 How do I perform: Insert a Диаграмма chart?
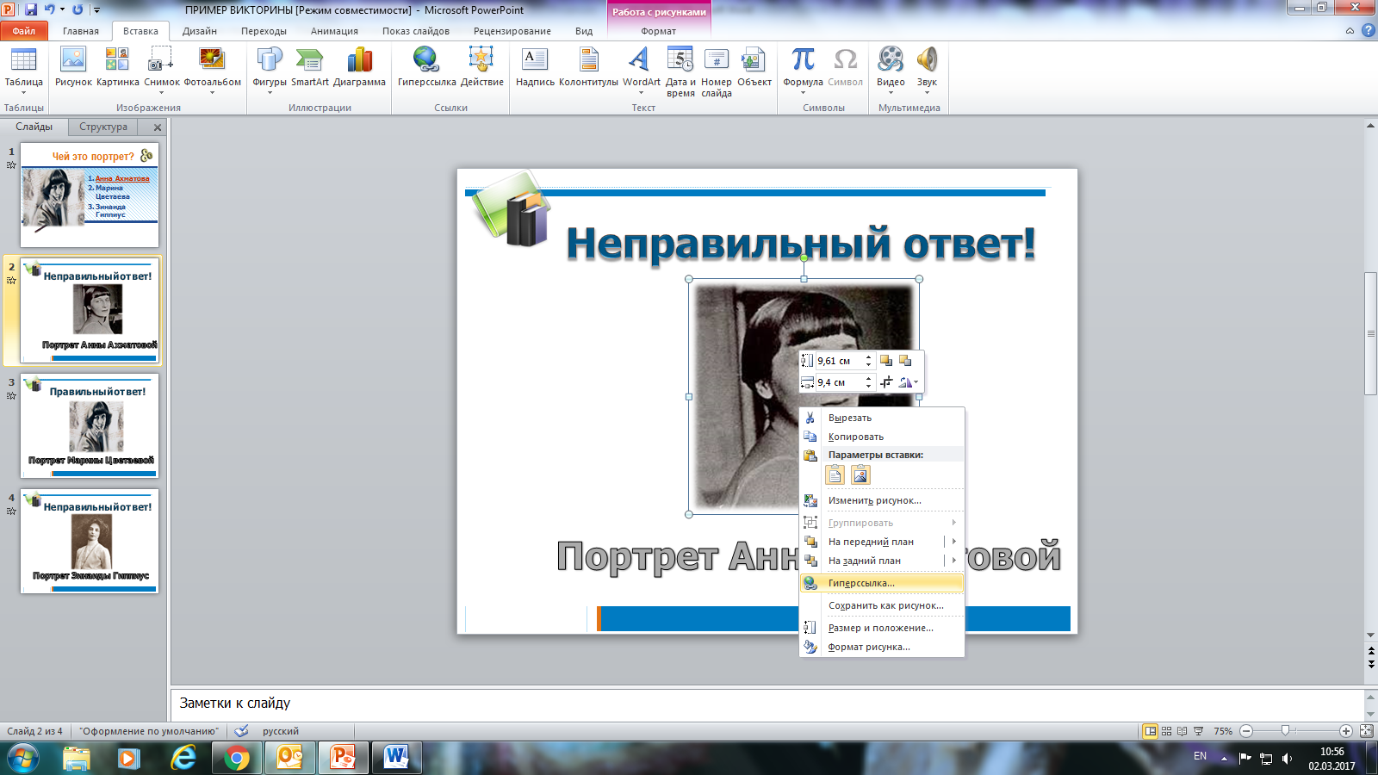tap(359, 68)
